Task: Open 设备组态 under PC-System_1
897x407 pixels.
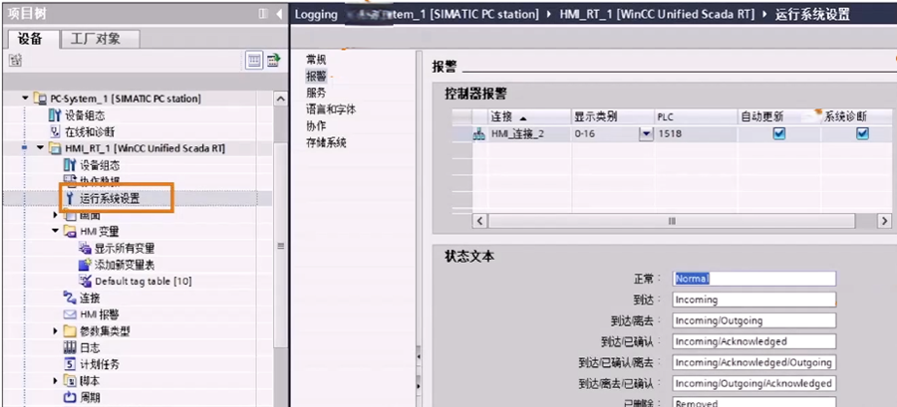Action: [85, 115]
